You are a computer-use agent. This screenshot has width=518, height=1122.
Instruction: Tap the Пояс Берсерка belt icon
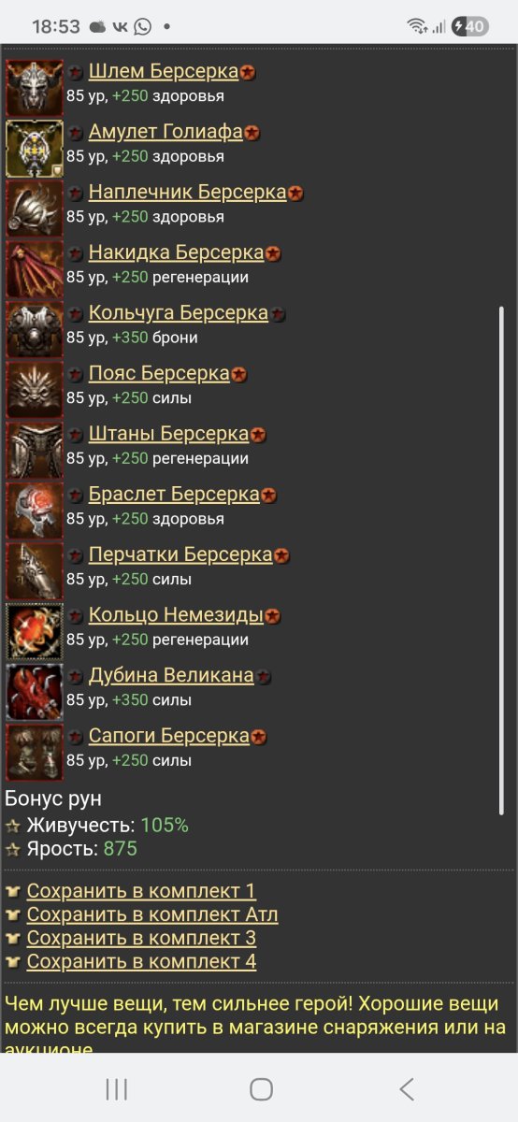point(35,390)
